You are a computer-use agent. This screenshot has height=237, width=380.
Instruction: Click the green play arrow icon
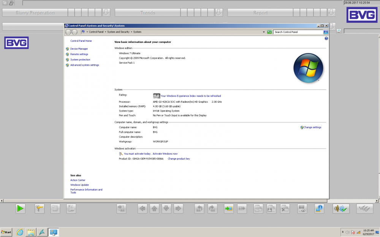tap(21, 209)
